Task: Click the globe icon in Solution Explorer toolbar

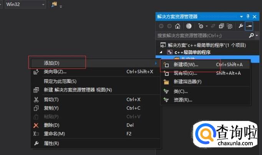Action: pyautogui.click(x=189, y=26)
